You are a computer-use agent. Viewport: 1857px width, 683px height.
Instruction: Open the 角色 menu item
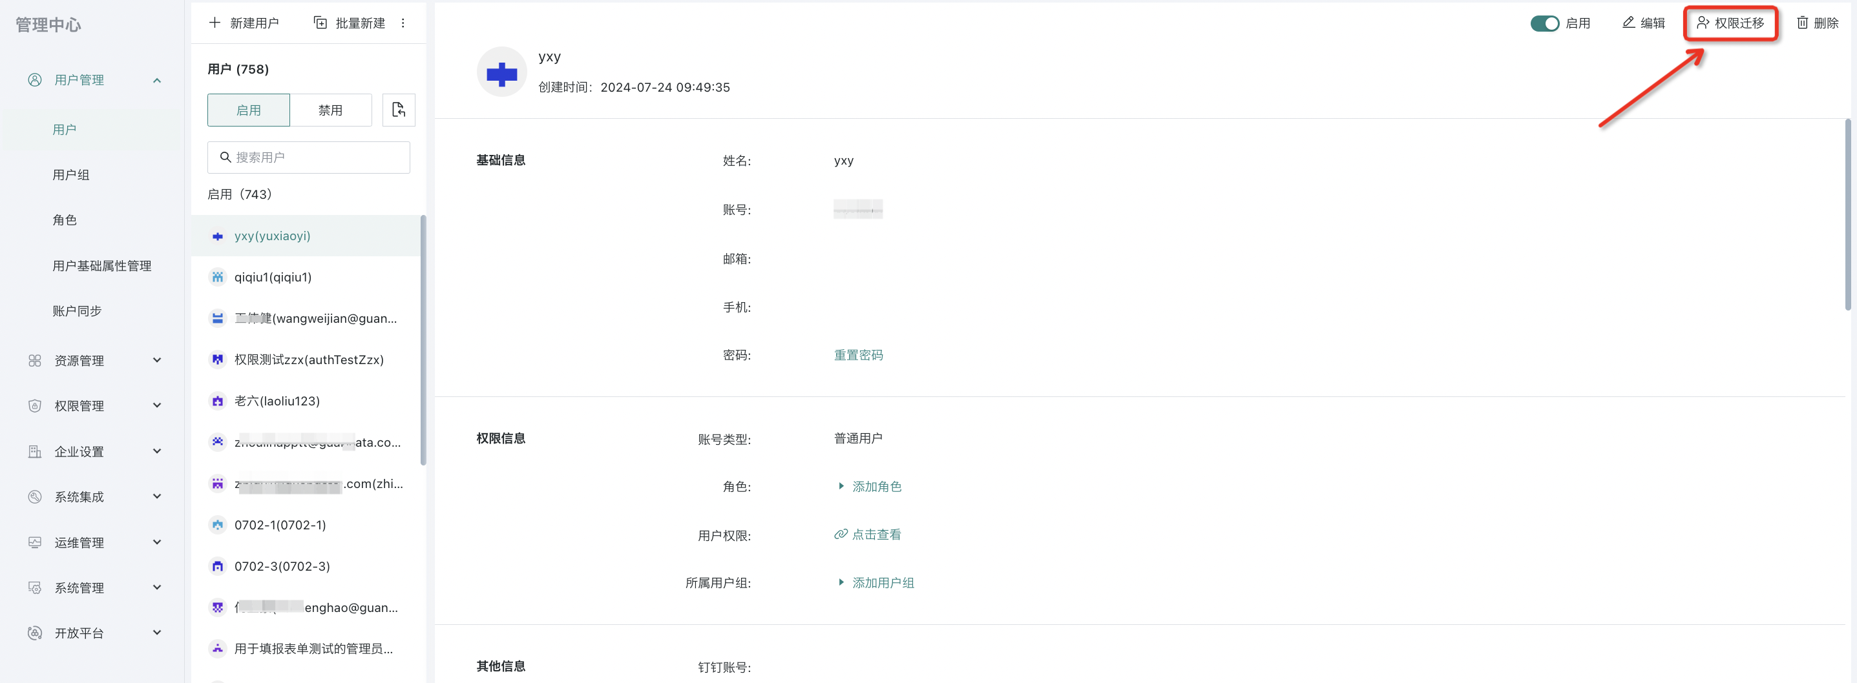coord(64,219)
